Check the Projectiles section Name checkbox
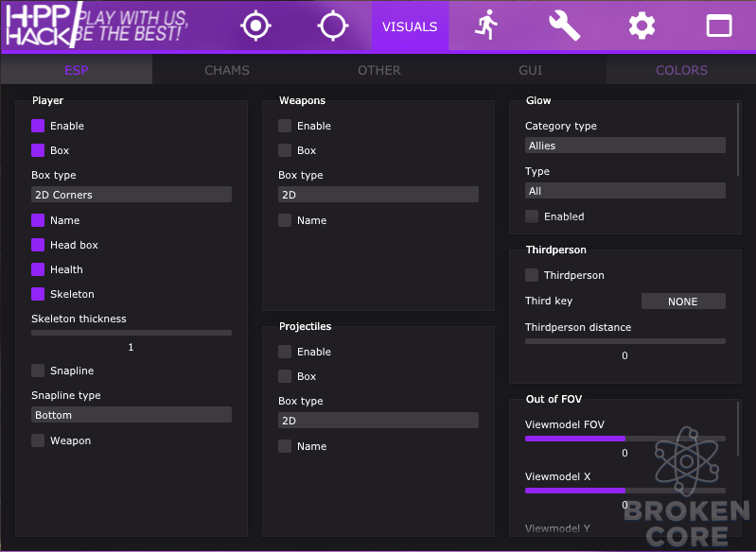Screen dimensions: 756x552 pyautogui.click(x=285, y=446)
